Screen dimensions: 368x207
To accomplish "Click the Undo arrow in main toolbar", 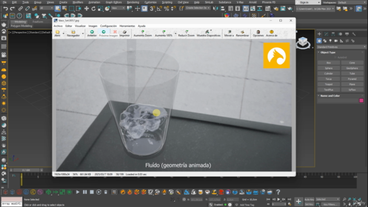I will (x=5, y=9).
